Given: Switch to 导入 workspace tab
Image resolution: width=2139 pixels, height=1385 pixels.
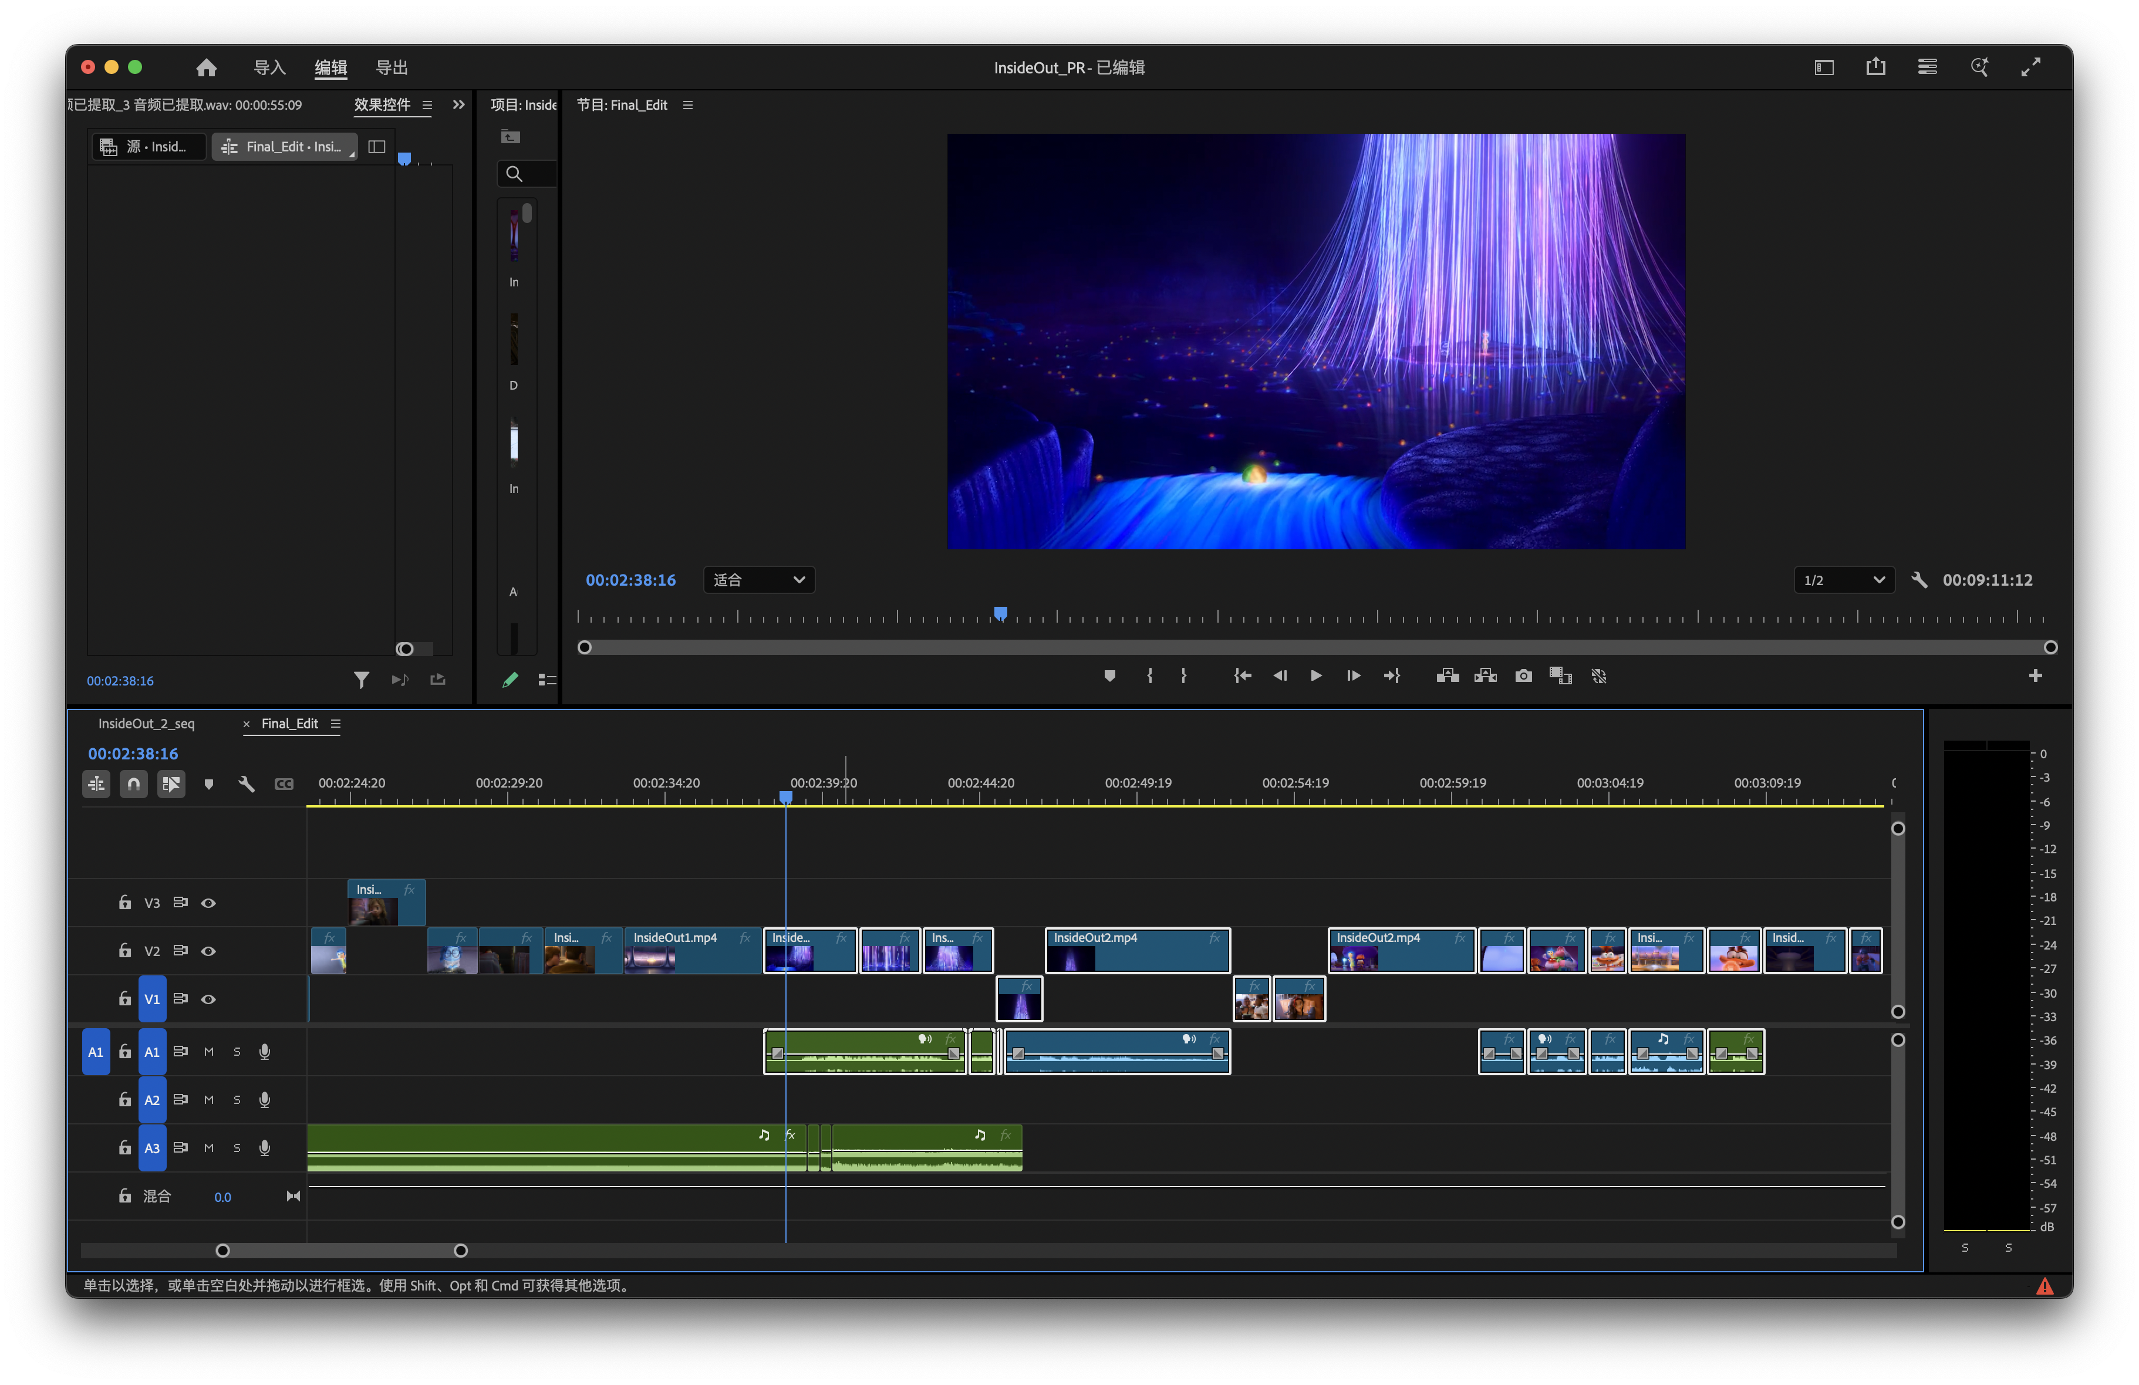Looking at the screenshot, I should pyautogui.click(x=269, y=67).
